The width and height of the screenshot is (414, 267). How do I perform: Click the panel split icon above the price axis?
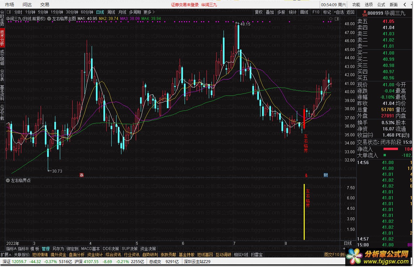337,19
